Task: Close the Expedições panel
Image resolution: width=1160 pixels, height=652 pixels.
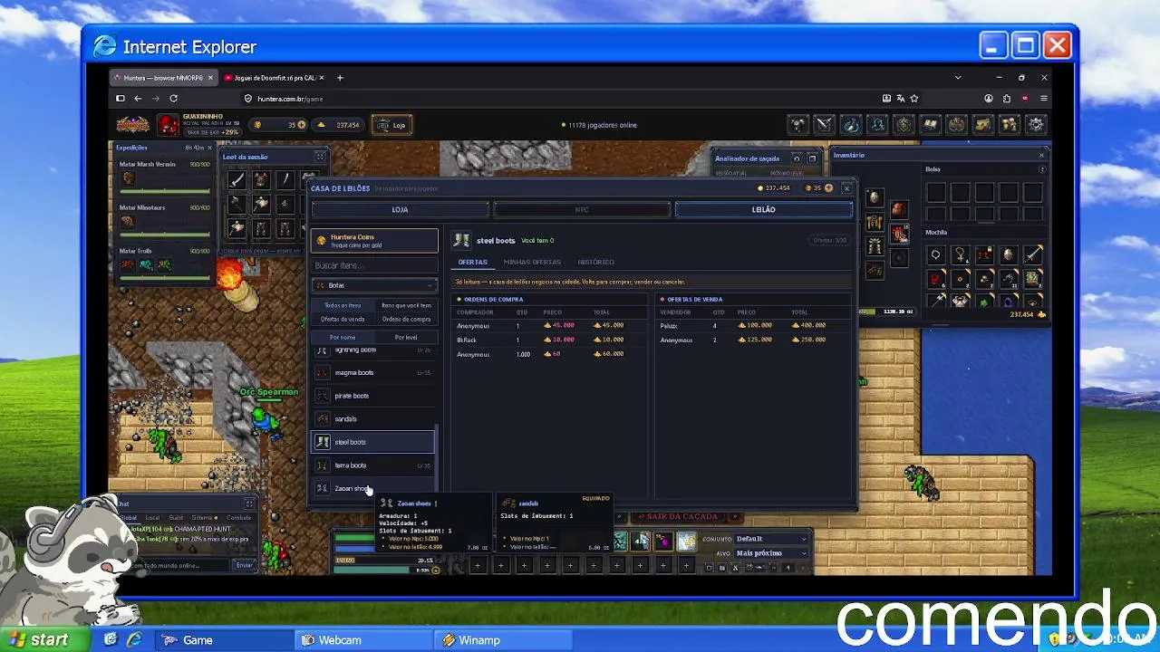Action: pos(209,148)
